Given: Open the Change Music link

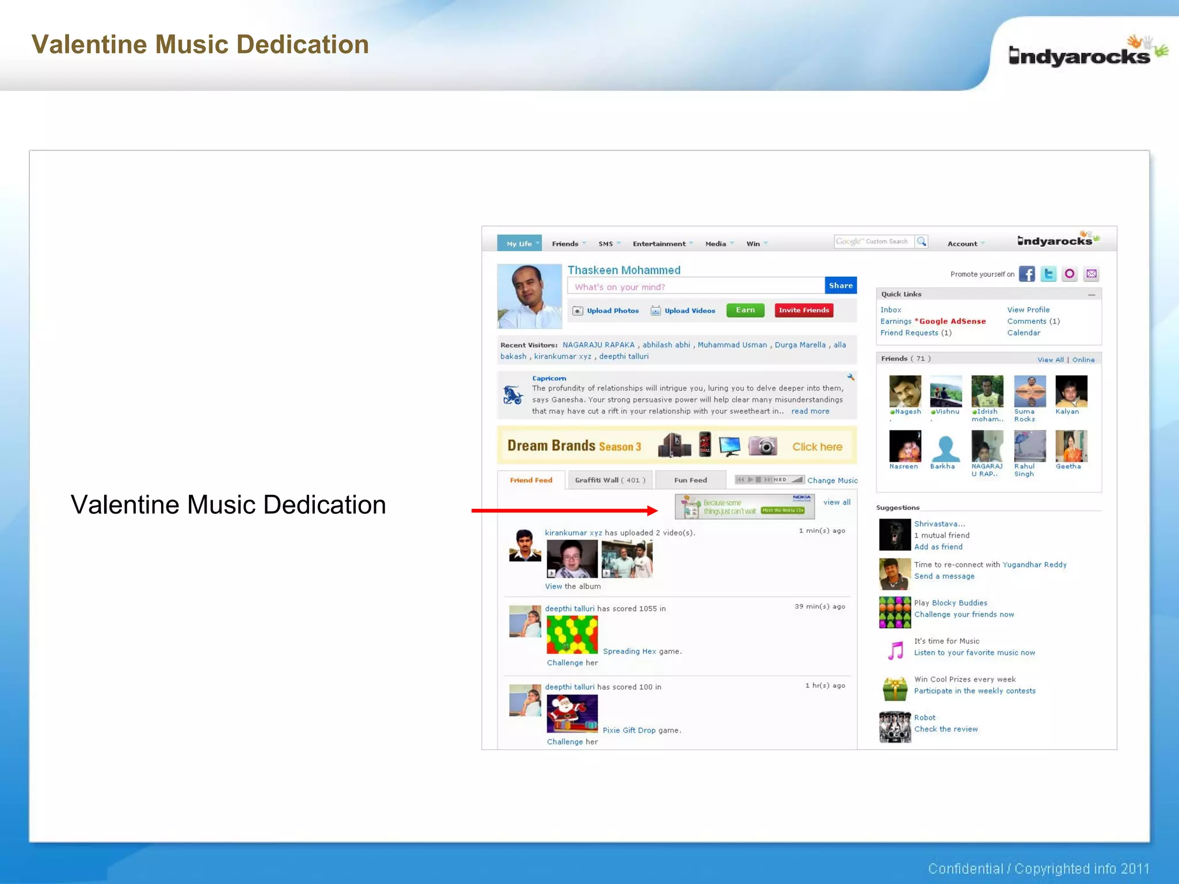Looking at the screenshot, I should click(x=832, y=481).
